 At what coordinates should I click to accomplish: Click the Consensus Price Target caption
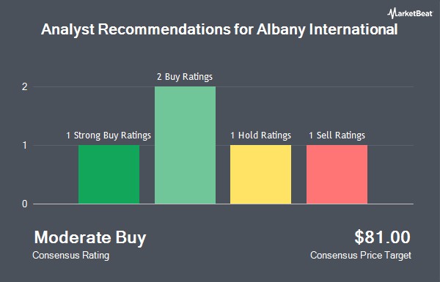(x=361, y=256)
